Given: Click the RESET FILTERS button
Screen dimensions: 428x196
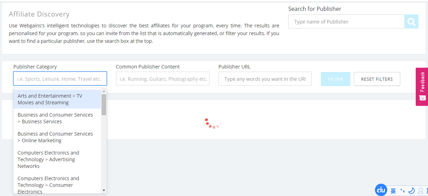Looking at the screenshot, I should point(377,79).
